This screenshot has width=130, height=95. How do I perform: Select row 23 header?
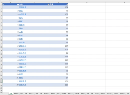point(1,81)
